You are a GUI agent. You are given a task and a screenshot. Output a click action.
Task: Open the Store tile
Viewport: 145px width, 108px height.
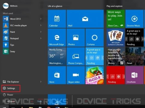point(57,75)
